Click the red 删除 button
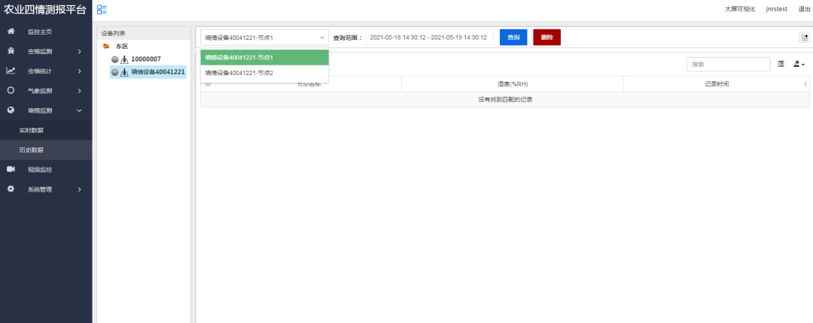The height and width of the screenshot is (323, 813). 547,38
